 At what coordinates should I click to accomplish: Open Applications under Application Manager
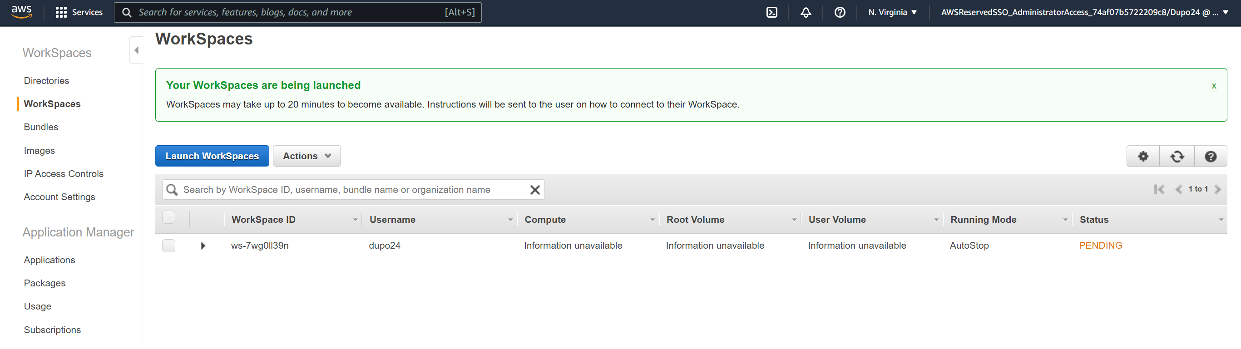coord(49,260)
